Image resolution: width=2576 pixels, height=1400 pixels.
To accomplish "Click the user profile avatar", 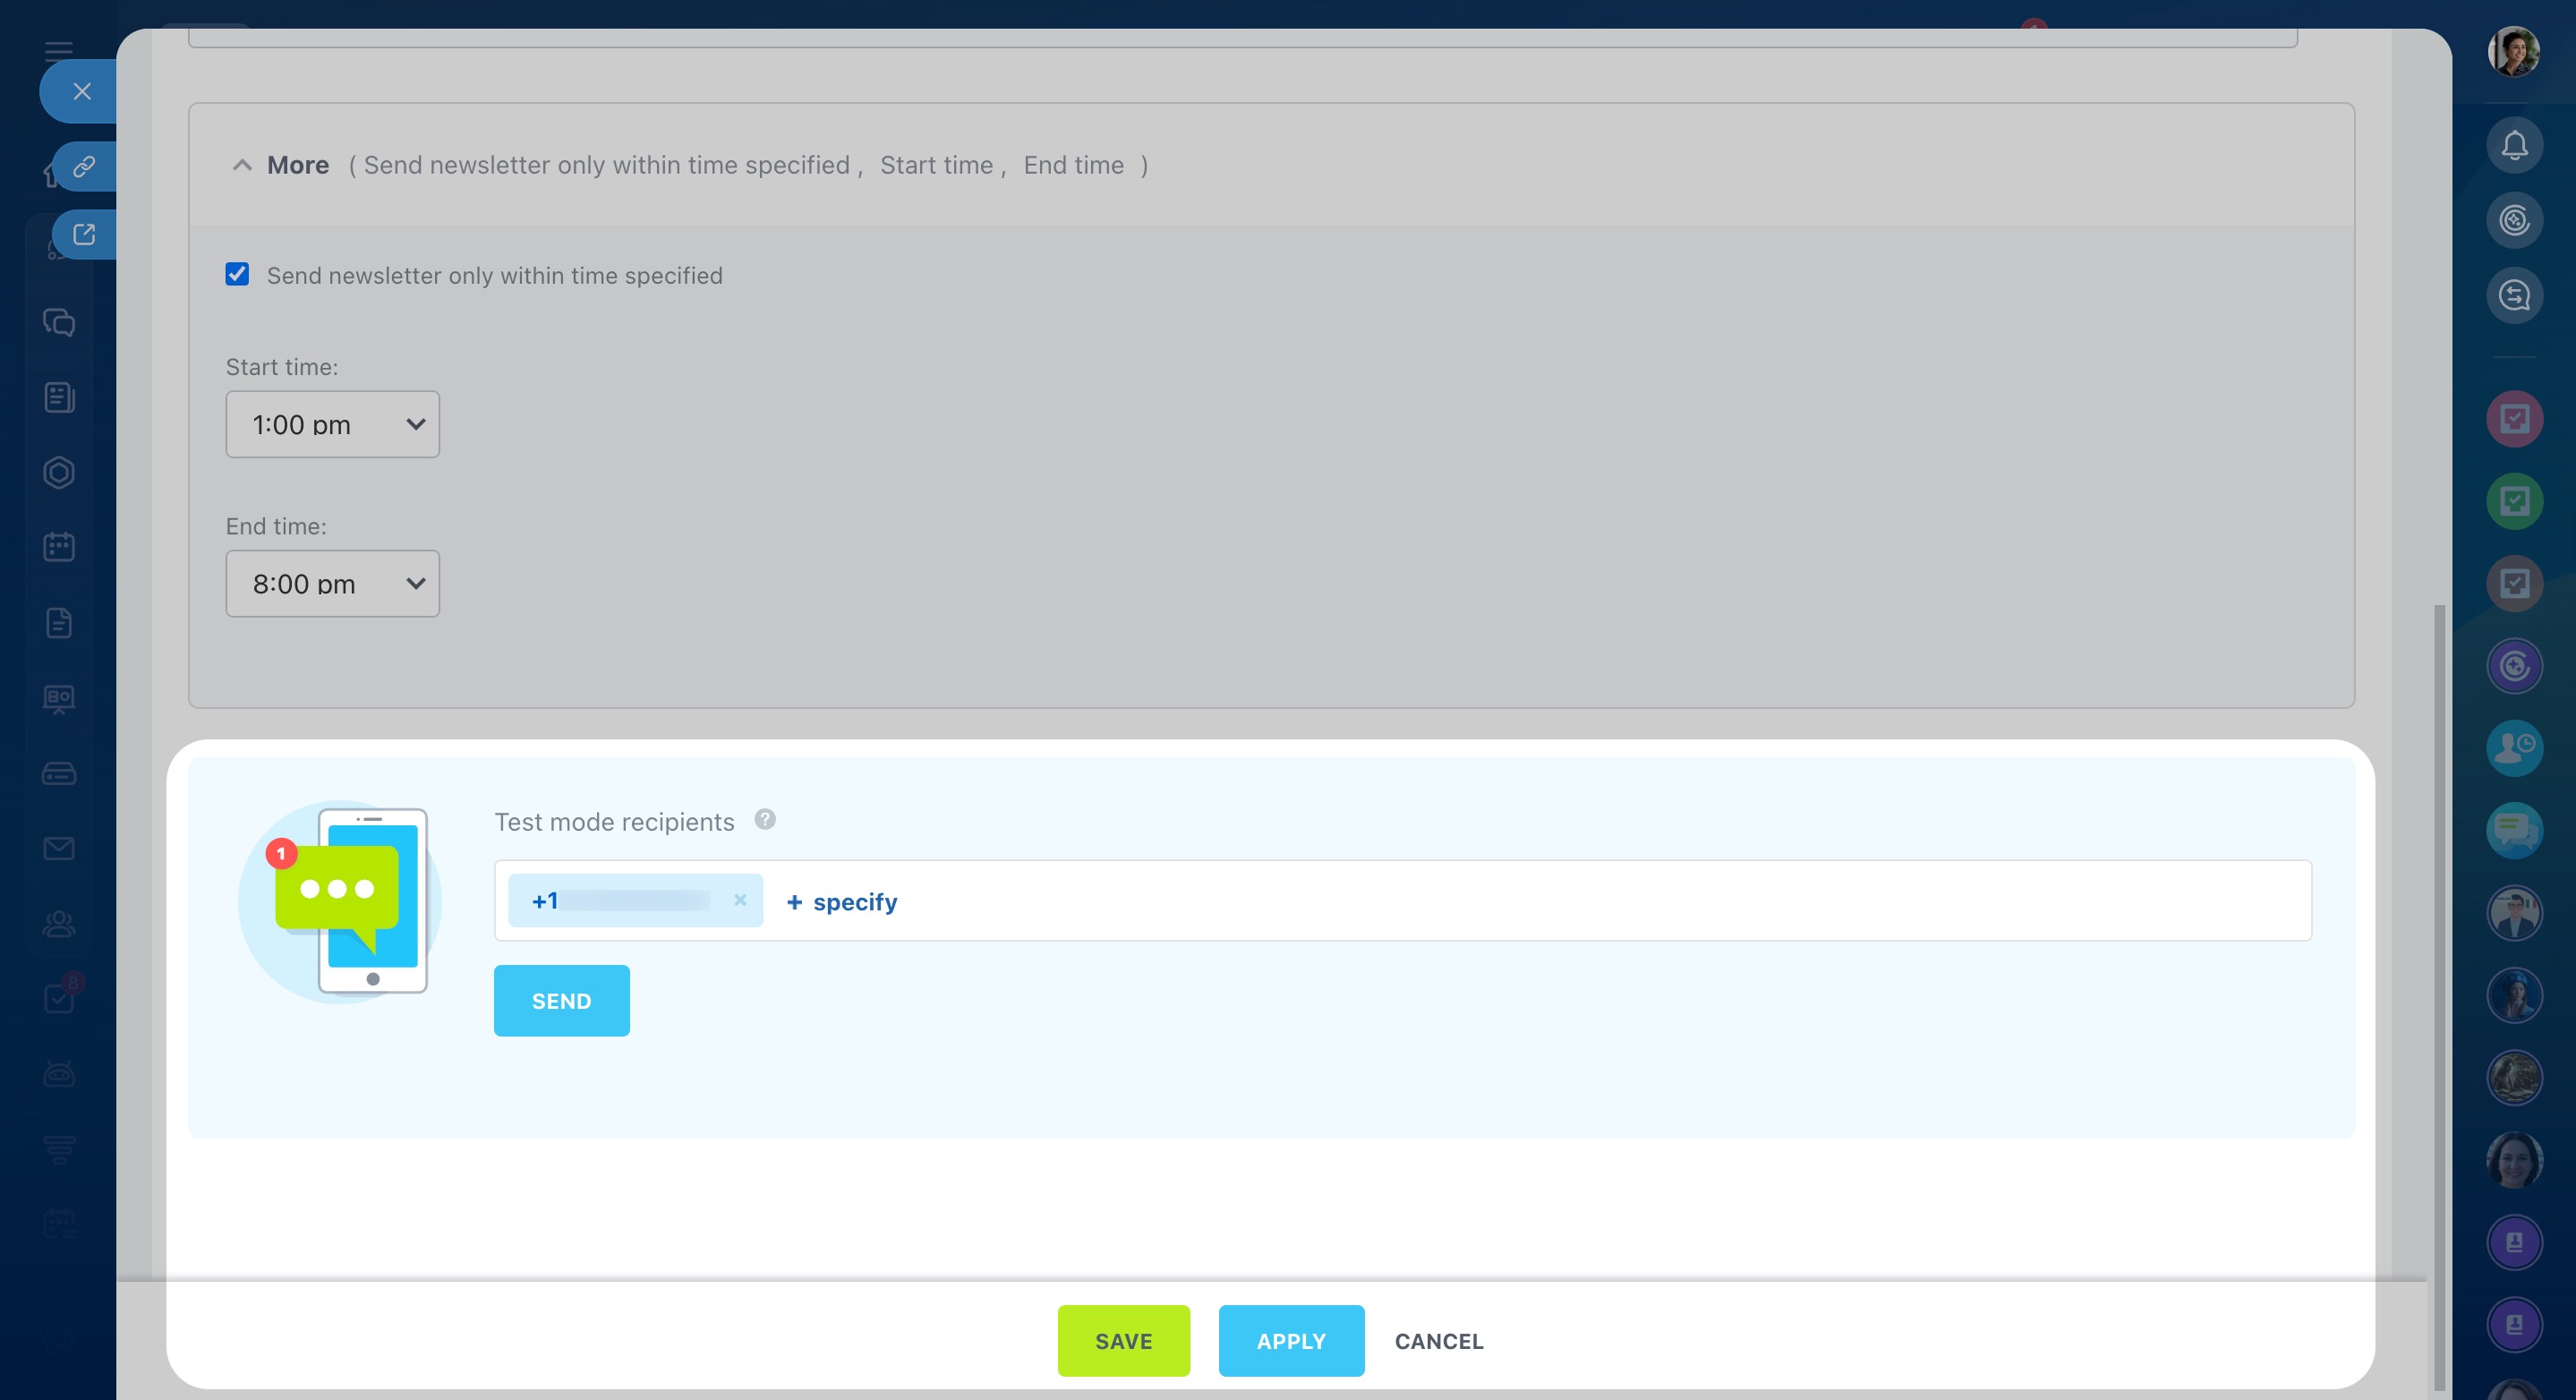I will pyautogui.click(x=2513, y=51).
